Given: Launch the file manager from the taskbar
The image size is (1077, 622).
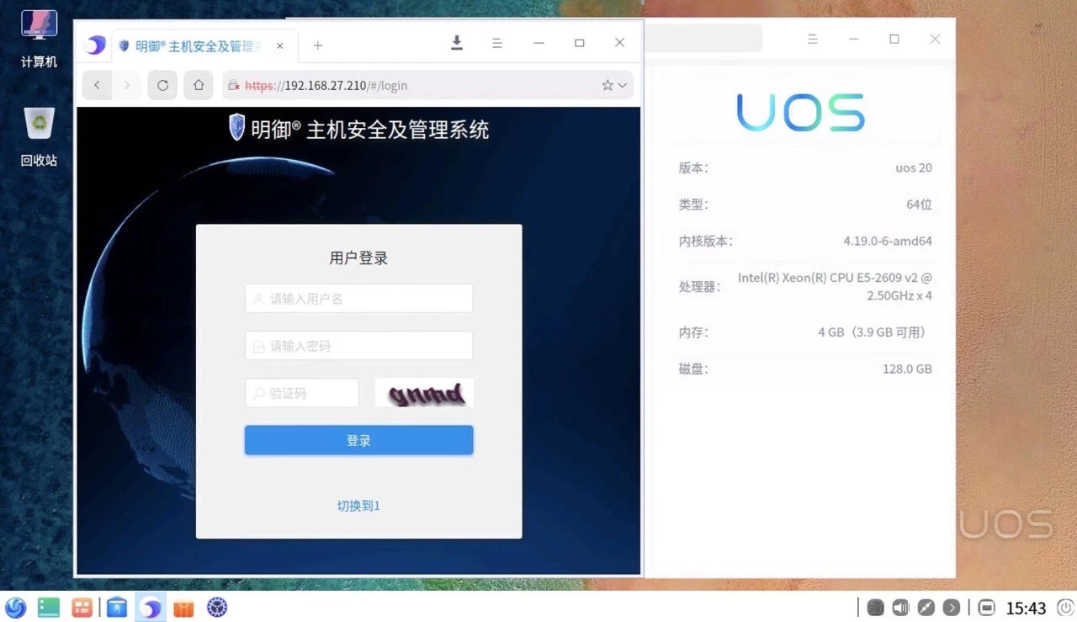Looking at the screenshot, I should click(117, 607).
